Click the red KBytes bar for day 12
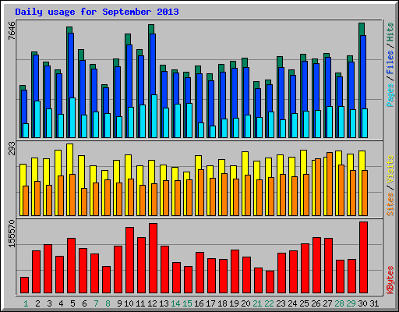399x312 pixels. coord(153,258)
